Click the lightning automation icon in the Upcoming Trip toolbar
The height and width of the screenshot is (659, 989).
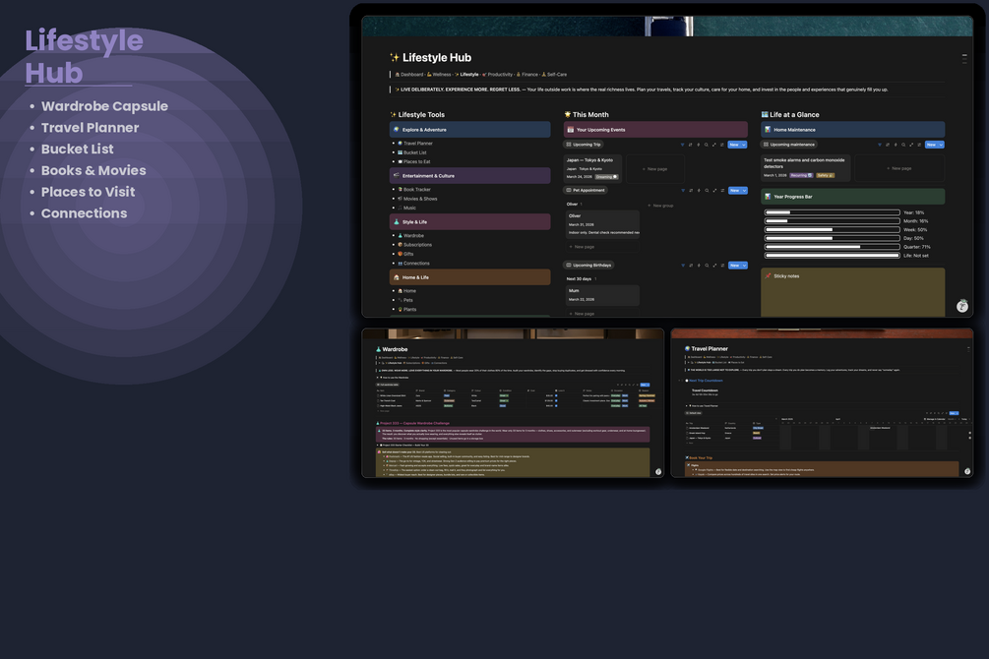coord(699,145)
